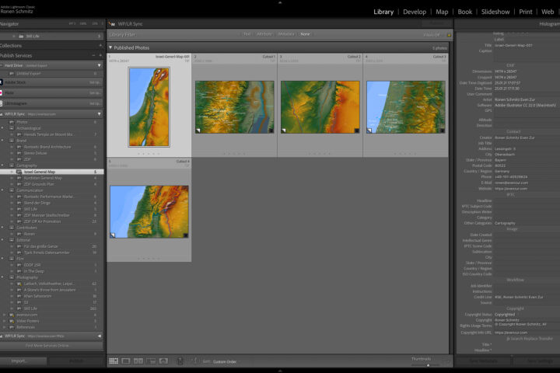
Task: Open the Library module
Action: click(383, 12)
